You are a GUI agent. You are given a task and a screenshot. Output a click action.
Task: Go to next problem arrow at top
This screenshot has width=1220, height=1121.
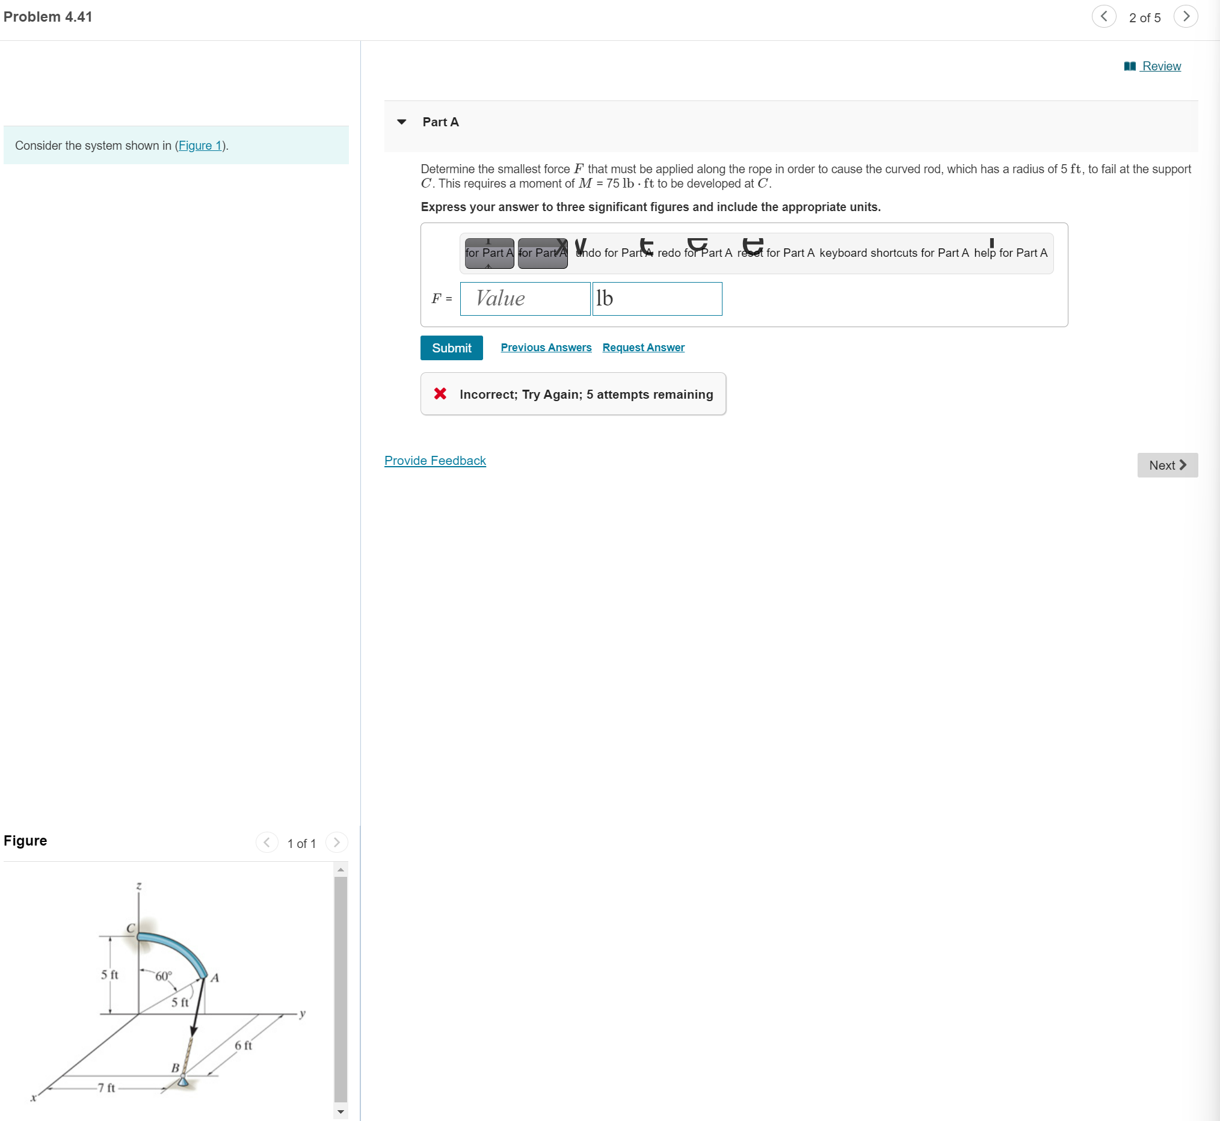(1186, 16)
